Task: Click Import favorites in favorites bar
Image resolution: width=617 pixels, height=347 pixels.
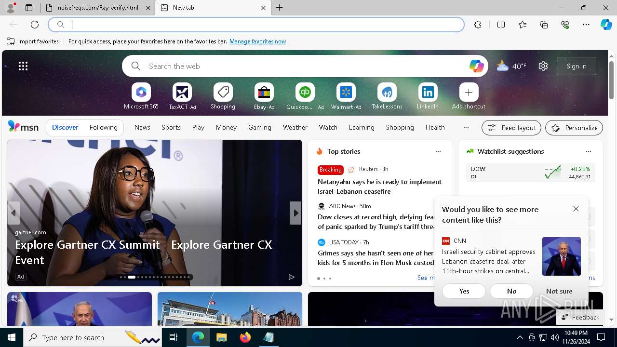Action: [33, 41]
